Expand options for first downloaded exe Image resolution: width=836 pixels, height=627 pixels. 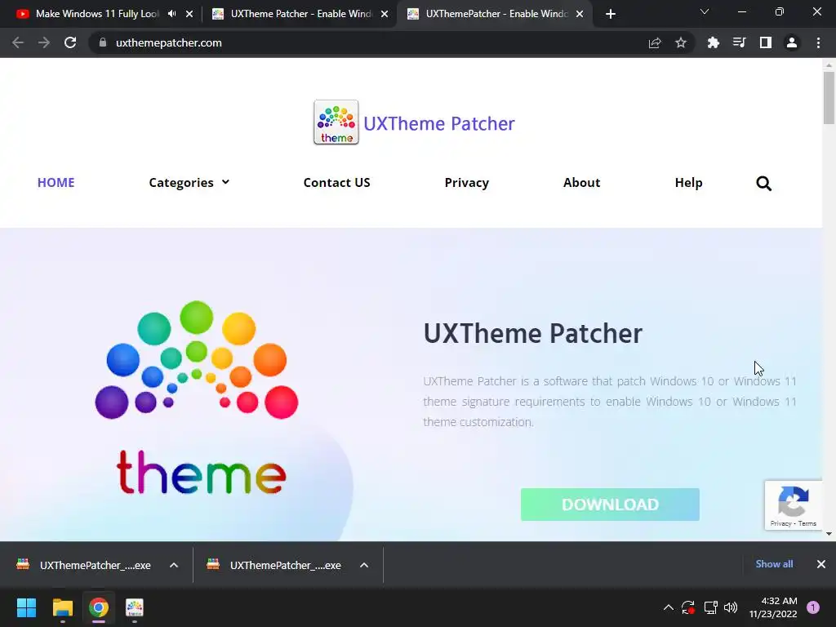click(174, 565)
